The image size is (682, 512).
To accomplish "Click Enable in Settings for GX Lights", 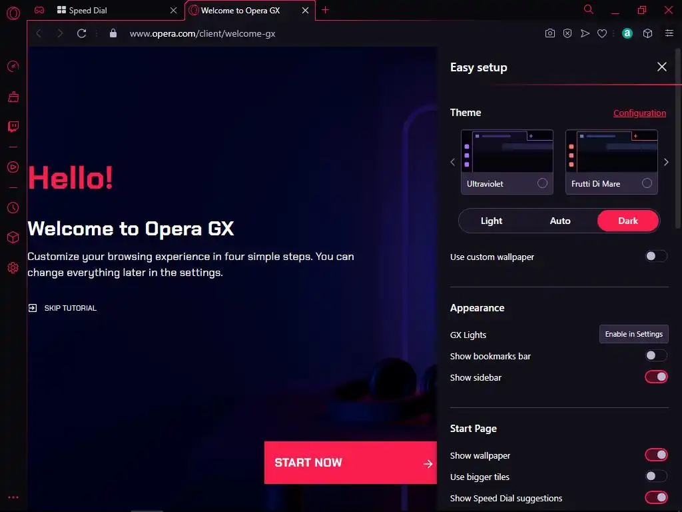I will 634,334.
